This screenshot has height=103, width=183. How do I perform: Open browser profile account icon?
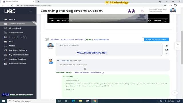pyautogui.click(x=175, y=5)
